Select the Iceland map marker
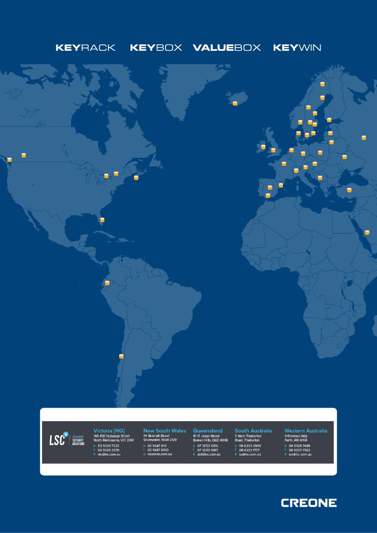Viewport: 377px width, 533px height. (235, 104)
